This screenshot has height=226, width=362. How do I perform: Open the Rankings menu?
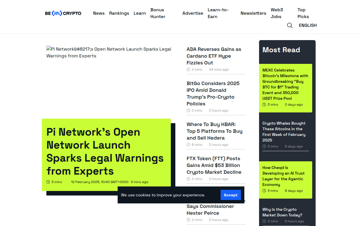119,13
